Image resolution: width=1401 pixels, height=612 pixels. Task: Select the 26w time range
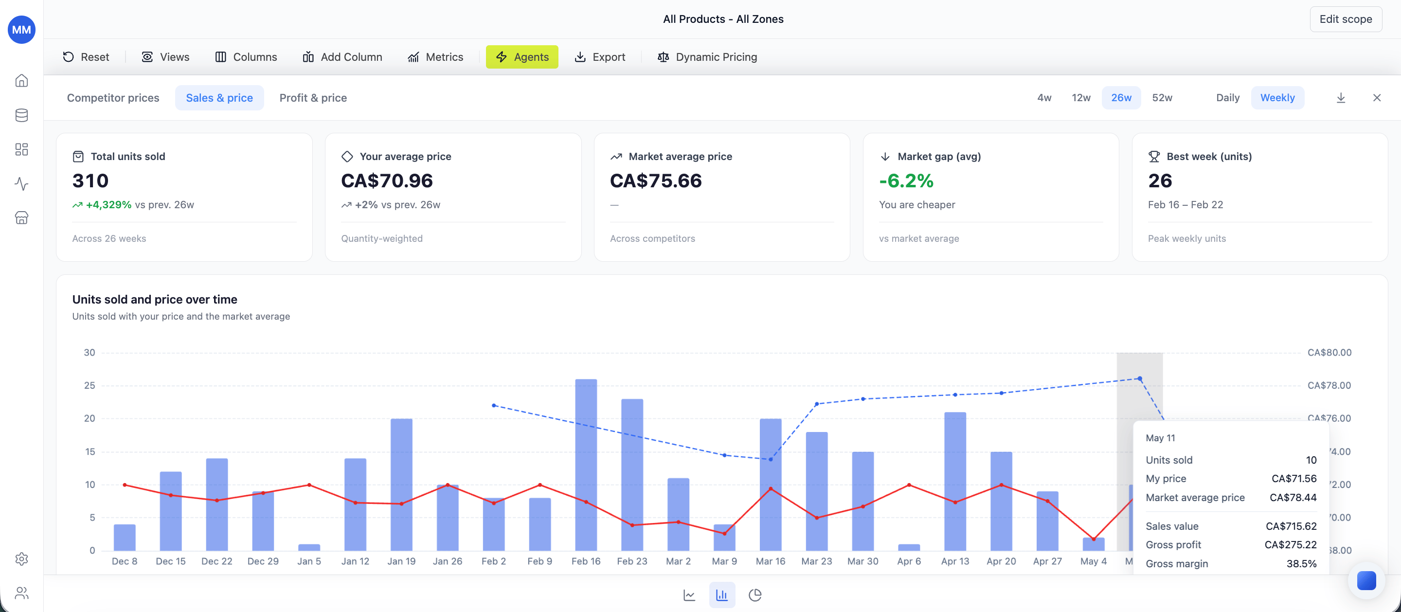pos(1121,97)
